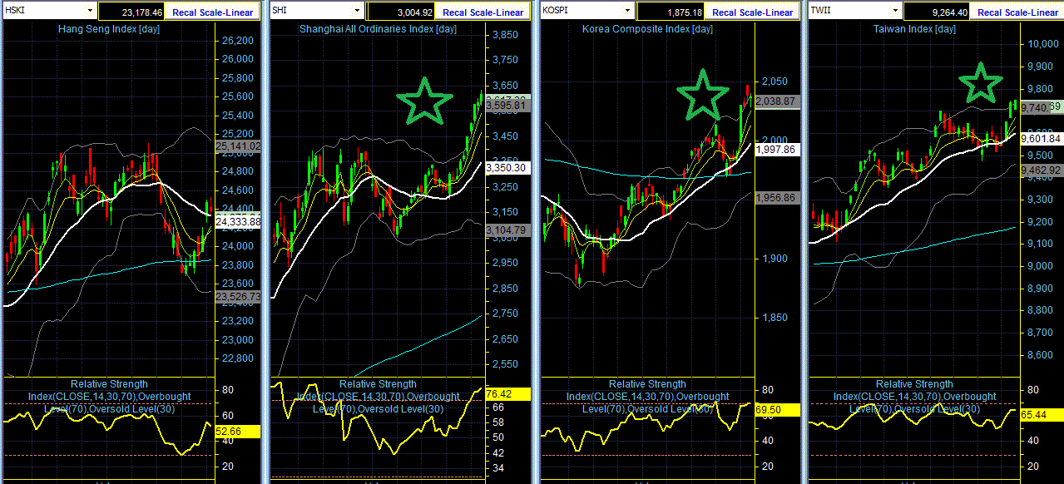Click the 9,601.84 moving average label
1064x484 pixels.
pyautogui.click(x=1043, y=138)
